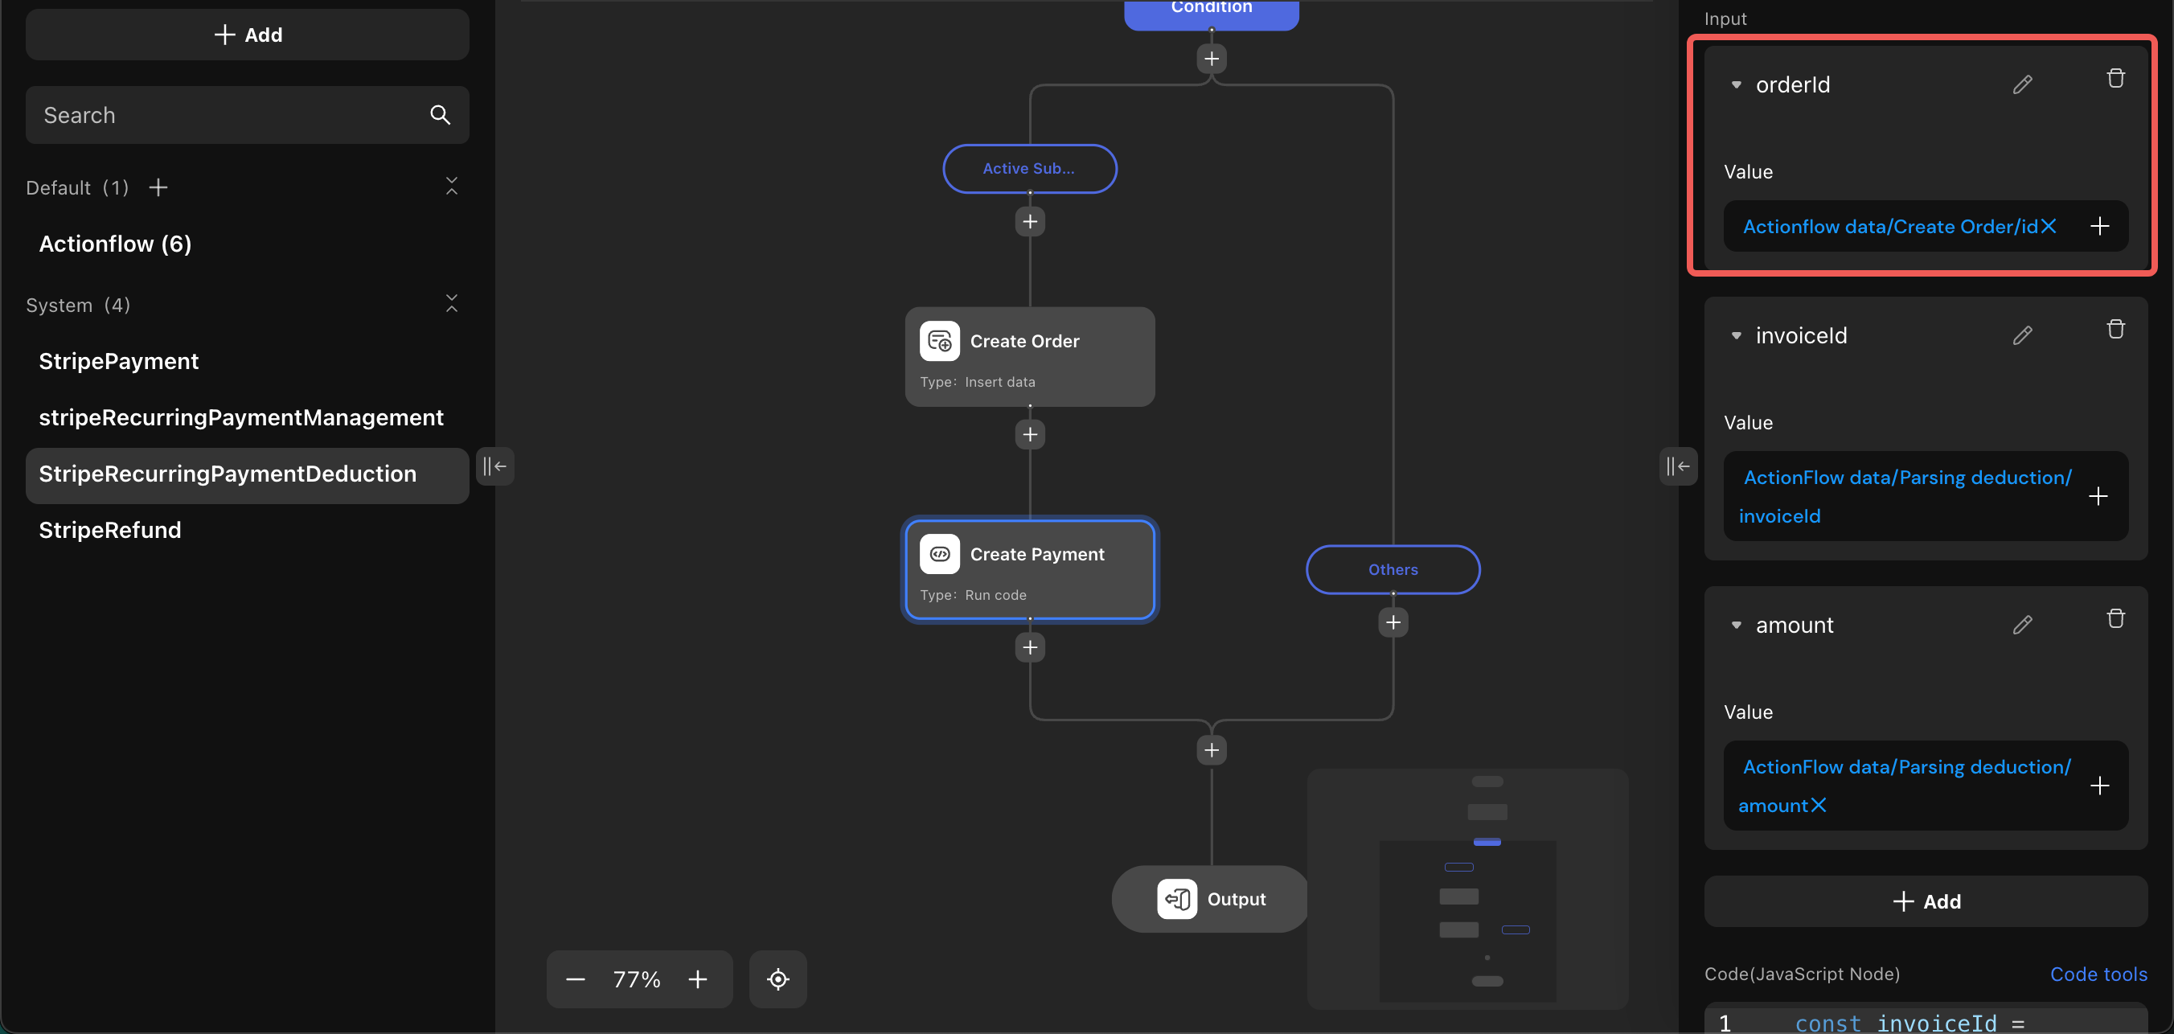Image resolution: width=2174 pixels, height=1034 pixels.
Task: Add value to orderId field
Action: click(2100, 226)
